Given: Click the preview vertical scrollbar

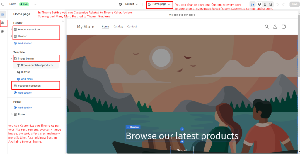Looking at the screenshot, I should (299, 46).
